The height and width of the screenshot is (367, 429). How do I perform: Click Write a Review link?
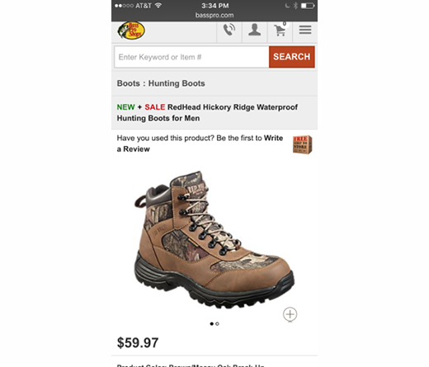(x=200, y=144)
